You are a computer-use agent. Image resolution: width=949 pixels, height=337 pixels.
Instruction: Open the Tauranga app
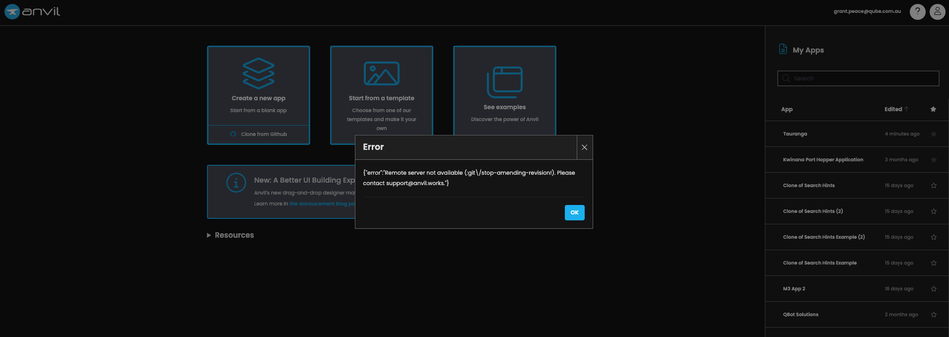[x=795, y=134]
